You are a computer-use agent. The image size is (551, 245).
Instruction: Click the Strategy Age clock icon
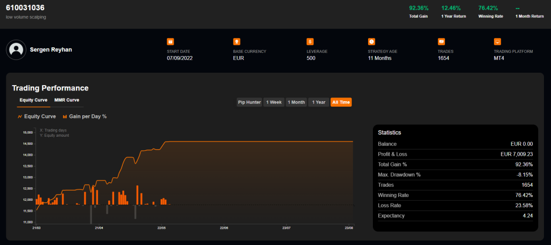click(x=371, y=41)
